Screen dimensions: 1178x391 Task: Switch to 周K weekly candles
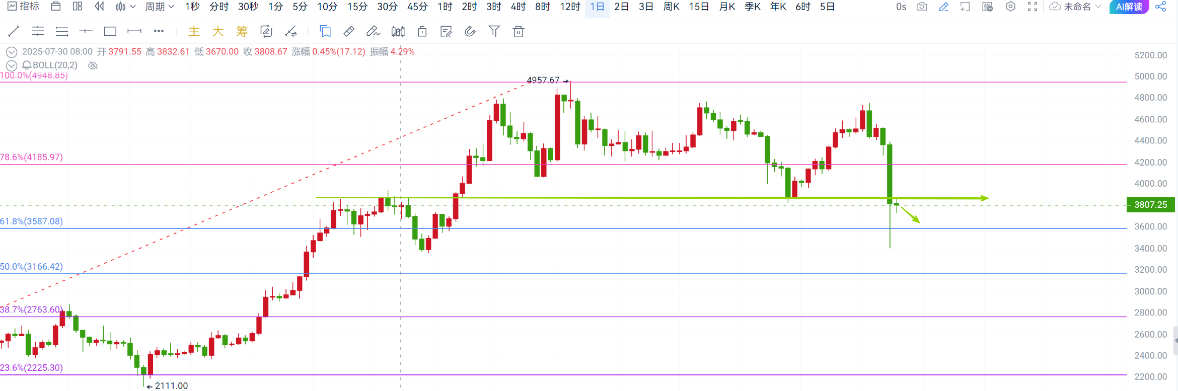point(672,7)
